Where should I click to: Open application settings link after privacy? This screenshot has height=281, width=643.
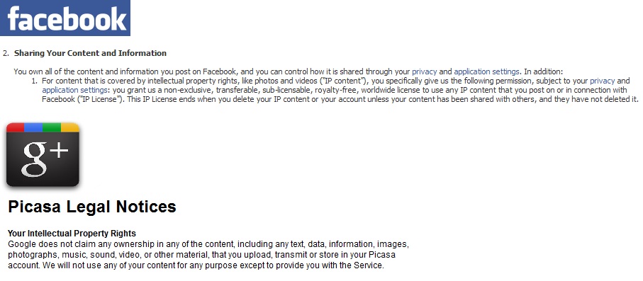tap(486, 71)
